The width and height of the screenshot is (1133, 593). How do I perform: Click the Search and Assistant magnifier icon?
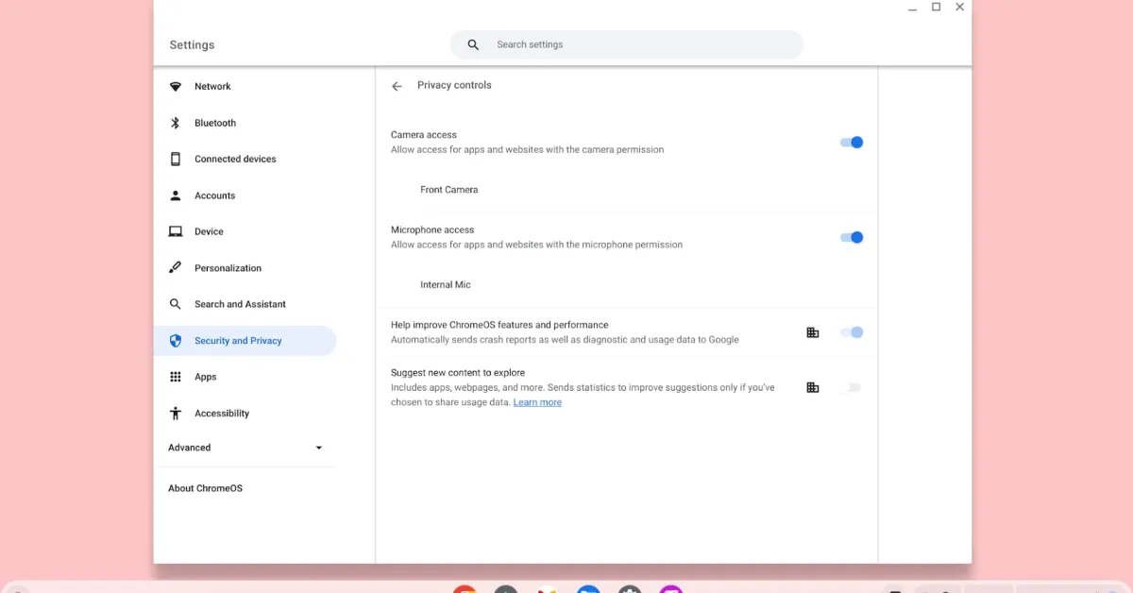[176, 304]
